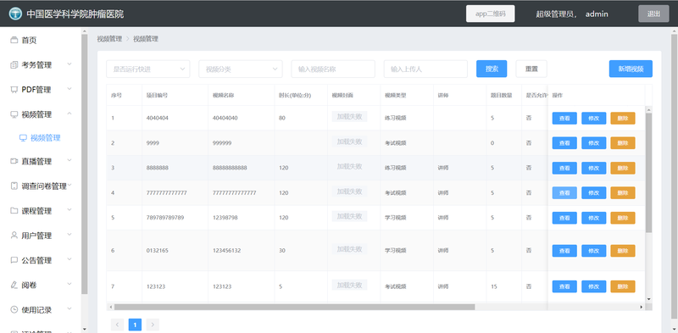This screenshot has height=333, width=678.
Task: Open the 视频分类 dropdown
Action: pyautogui.click(x=241, y=69)
